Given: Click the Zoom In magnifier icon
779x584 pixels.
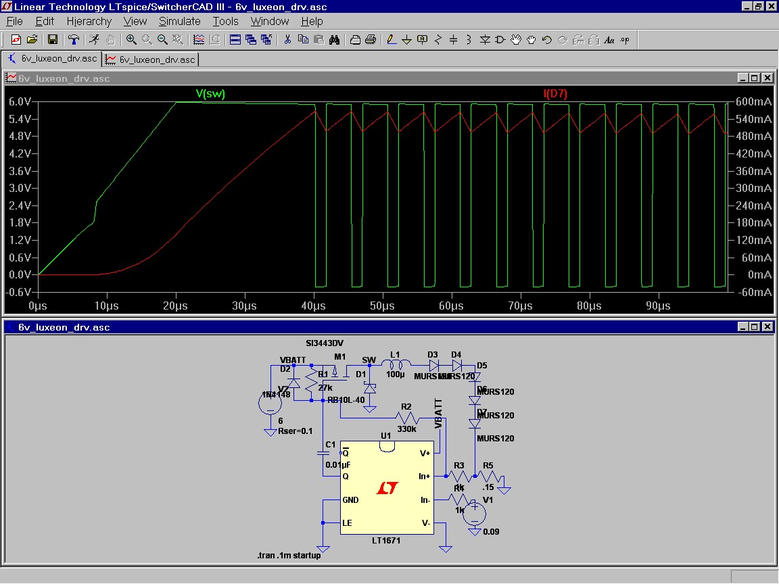Looking at the screenshot, I should (131, 40).
